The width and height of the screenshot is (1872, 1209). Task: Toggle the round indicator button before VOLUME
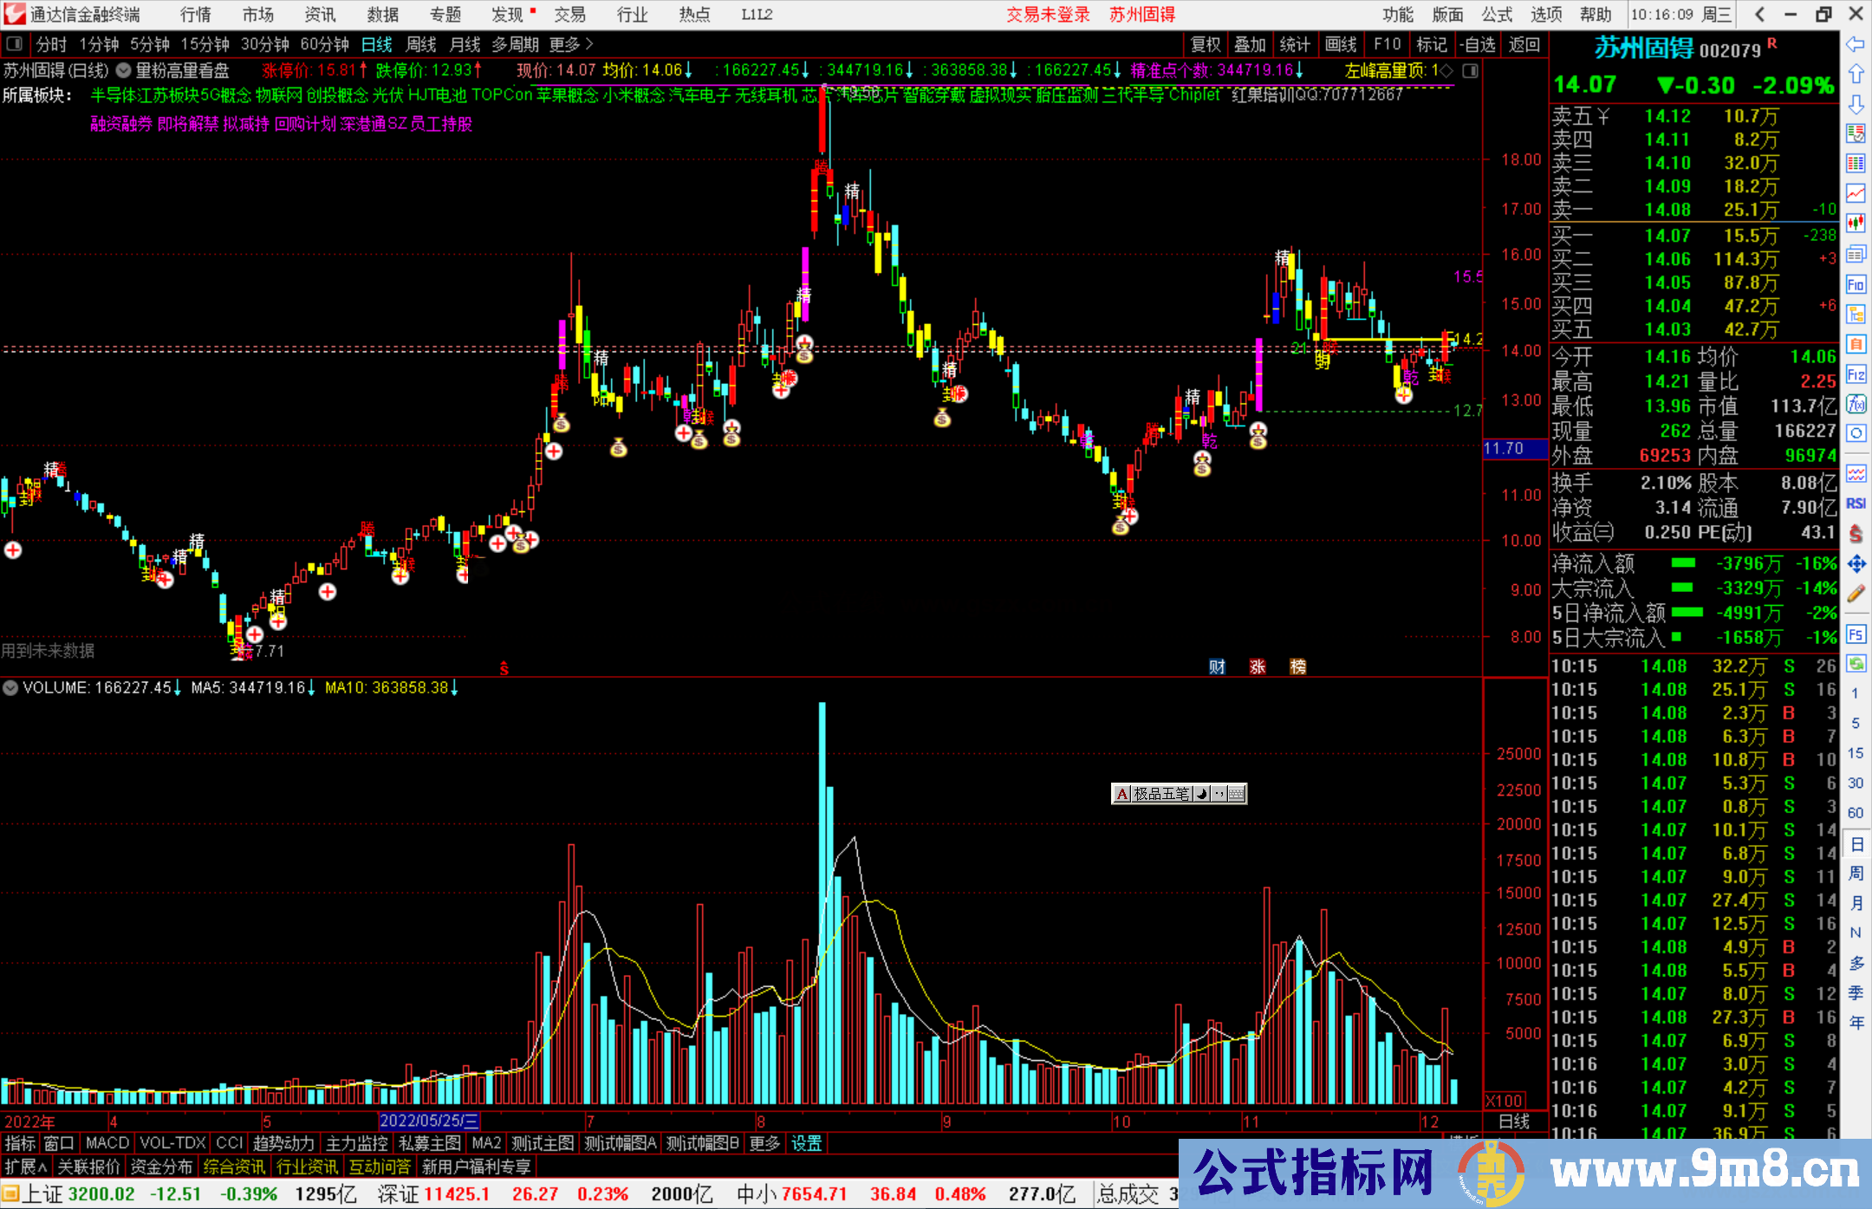click(x=10, y=687)
